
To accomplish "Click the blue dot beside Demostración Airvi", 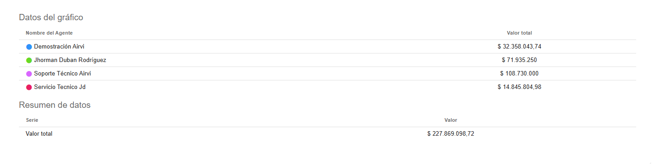I will (x=29, y=47).
